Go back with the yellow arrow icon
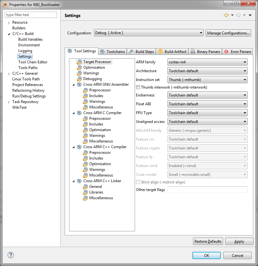258x266 pixels. pyautogui.click(x=226, y=15)
